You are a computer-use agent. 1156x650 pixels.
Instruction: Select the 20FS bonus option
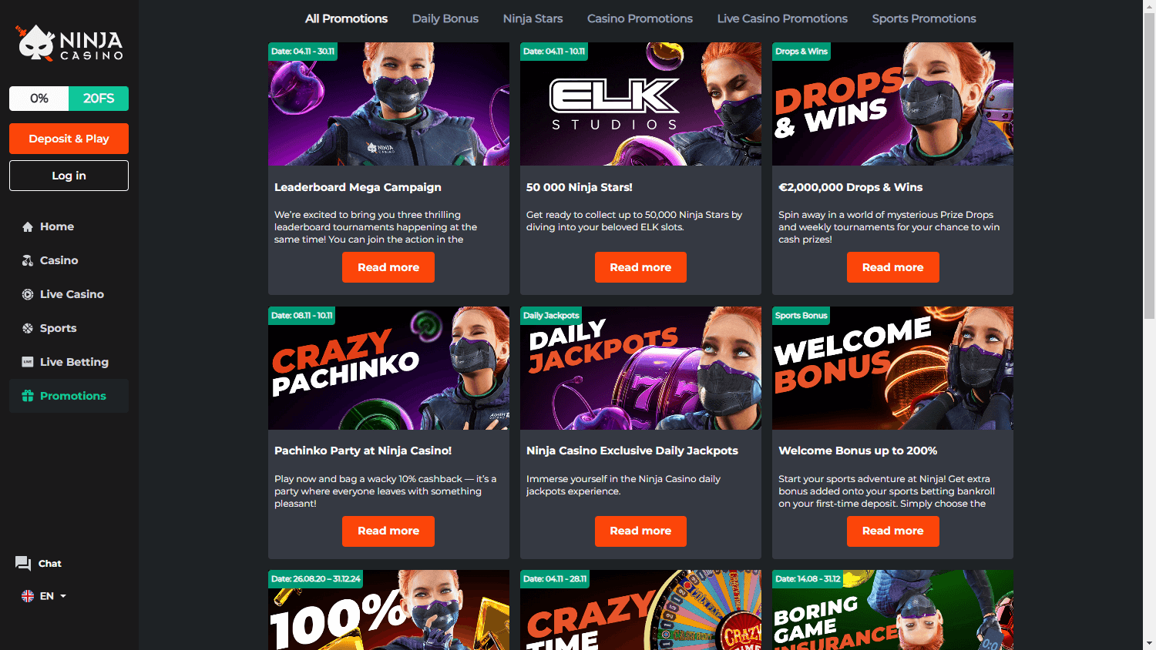tap(99, 99)
